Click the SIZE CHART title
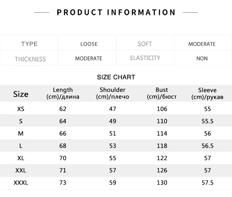 [116, 77]
